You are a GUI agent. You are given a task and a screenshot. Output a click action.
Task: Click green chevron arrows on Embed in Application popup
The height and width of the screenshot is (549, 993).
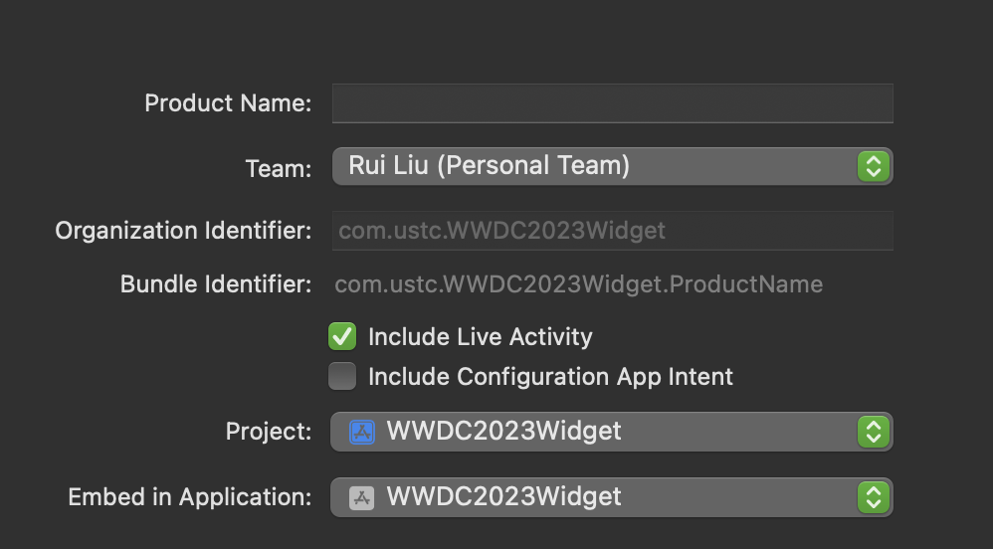tap(873, 497)
